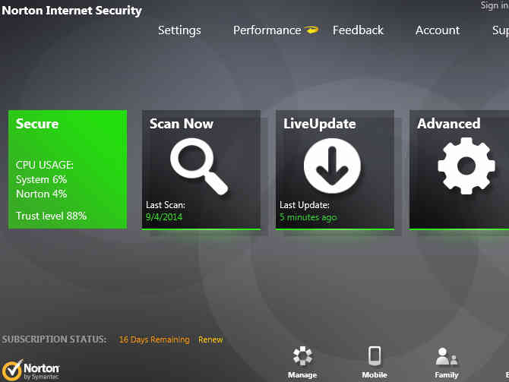The width and height of the screenshot is (509, 382).
Task: Go to the Account menu item
Action: point(437,30)
